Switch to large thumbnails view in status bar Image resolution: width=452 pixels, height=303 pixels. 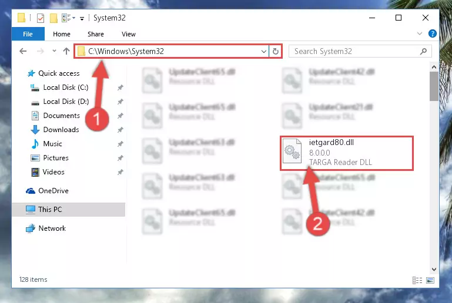point(430,280)
